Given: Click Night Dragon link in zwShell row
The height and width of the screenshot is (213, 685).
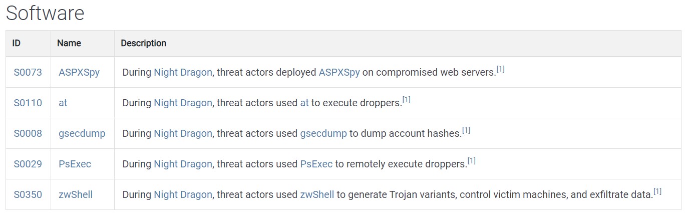Looking at the screenshot, I should pos(183,194).
